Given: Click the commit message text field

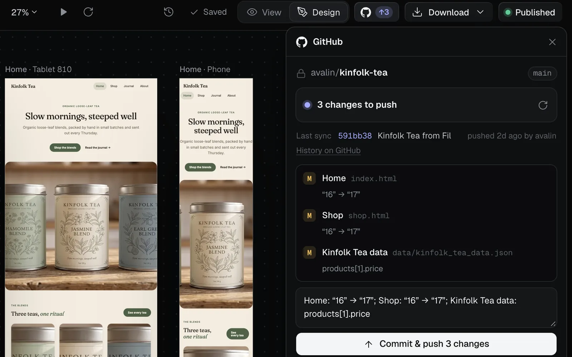Looking at the screenshot, I should pos(426,307).
